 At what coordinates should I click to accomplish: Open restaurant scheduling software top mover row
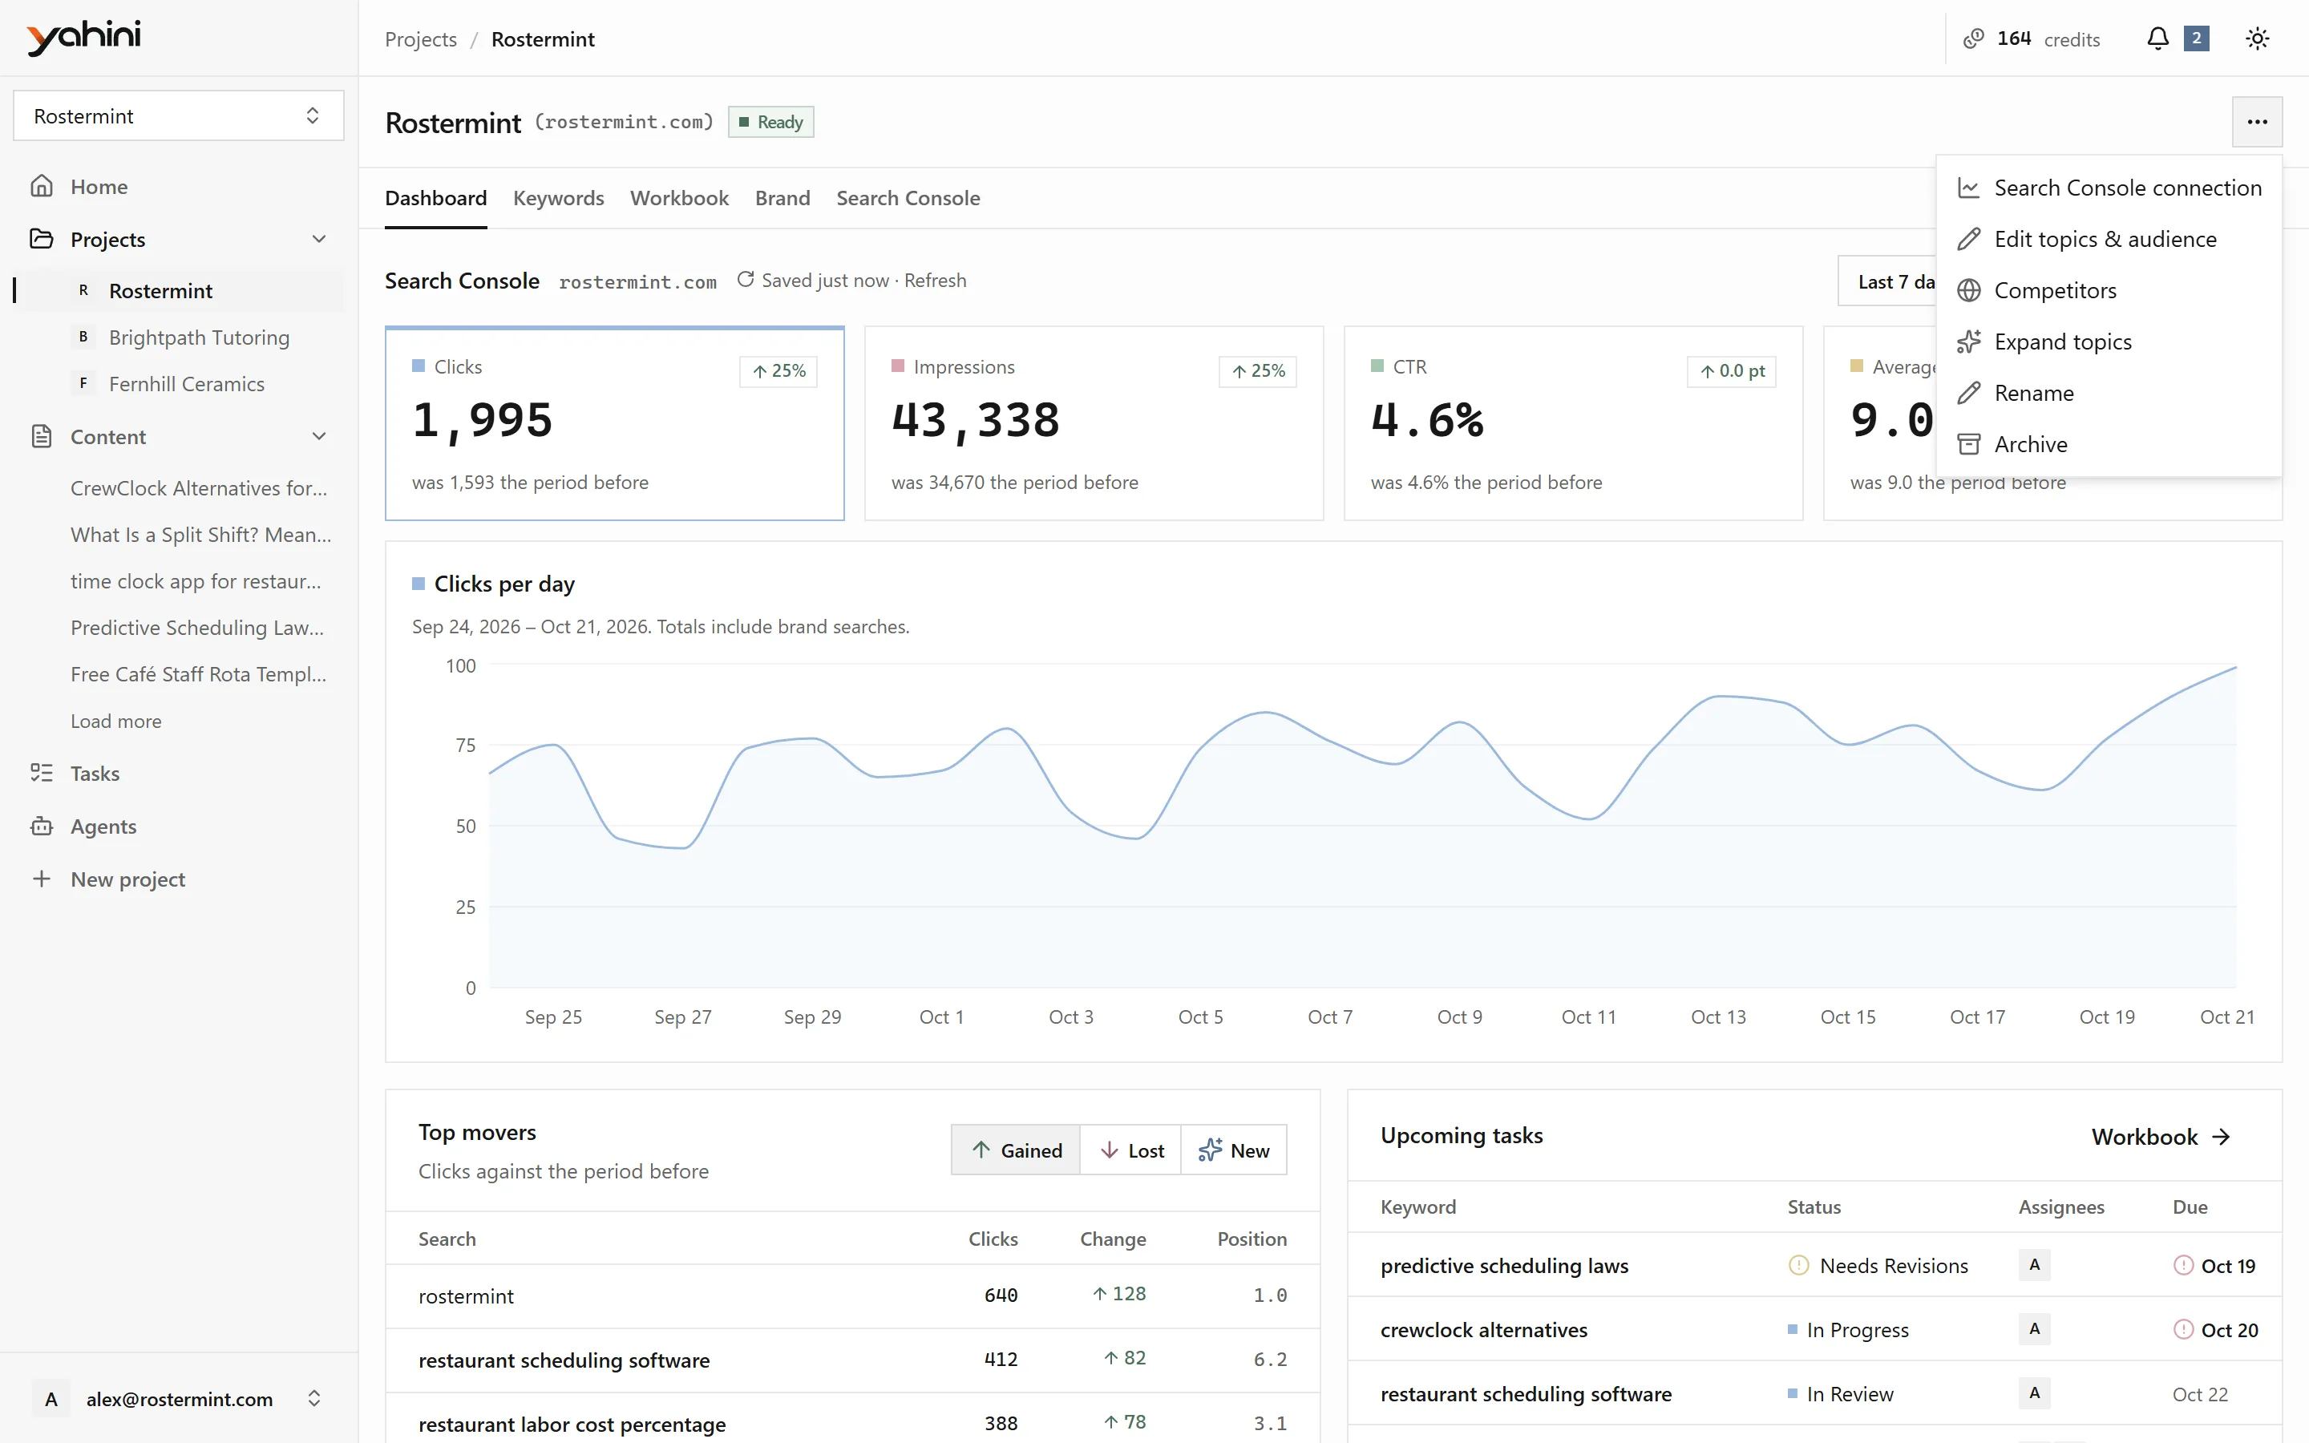point(852,1360)
